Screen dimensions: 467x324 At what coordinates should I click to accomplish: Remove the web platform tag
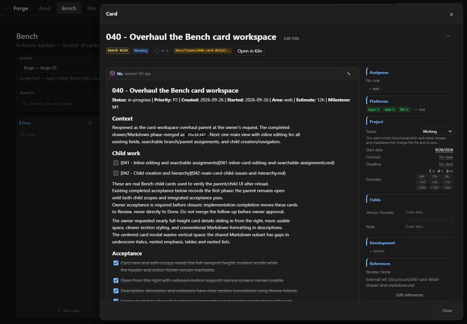[x=393, y=110]
